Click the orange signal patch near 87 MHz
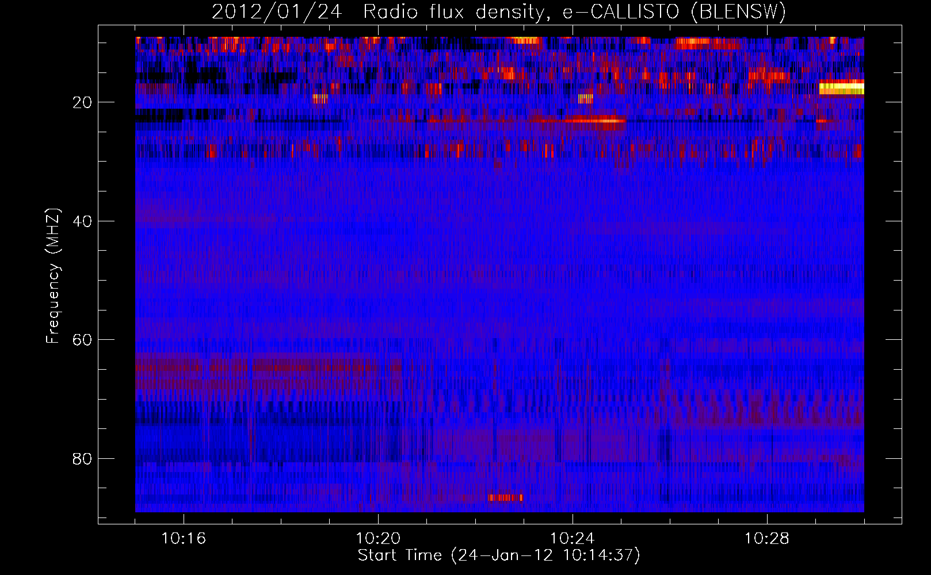931x575 pixels. [x=505, y=497]
